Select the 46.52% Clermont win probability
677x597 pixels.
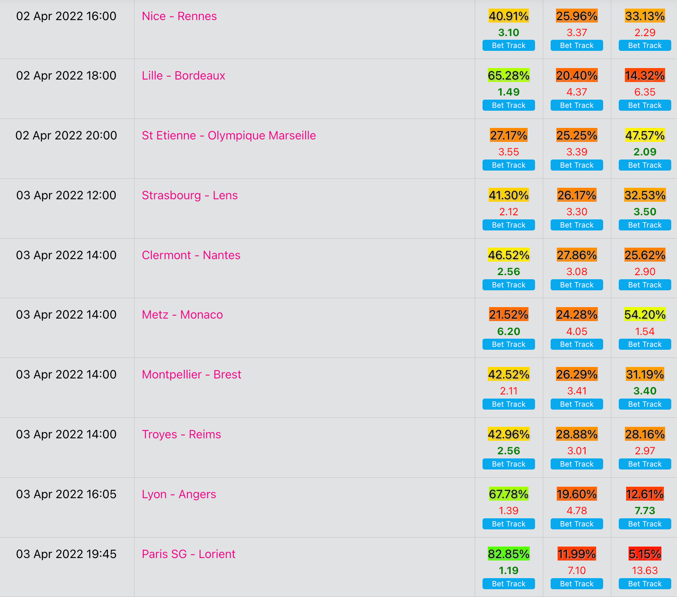(x=509, y=255)
